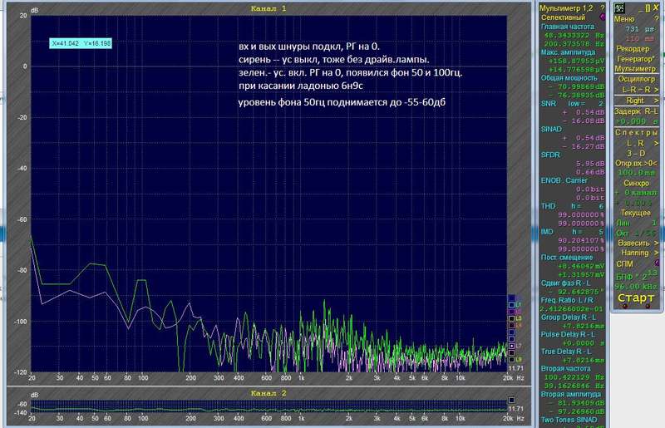665x428 pixels.
Task: Click the 96.00 kHz sample rate
Action: tap(635, 287)
